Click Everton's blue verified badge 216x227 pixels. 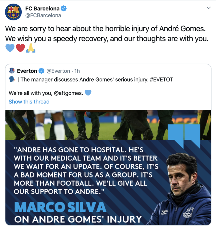[41, 71]
